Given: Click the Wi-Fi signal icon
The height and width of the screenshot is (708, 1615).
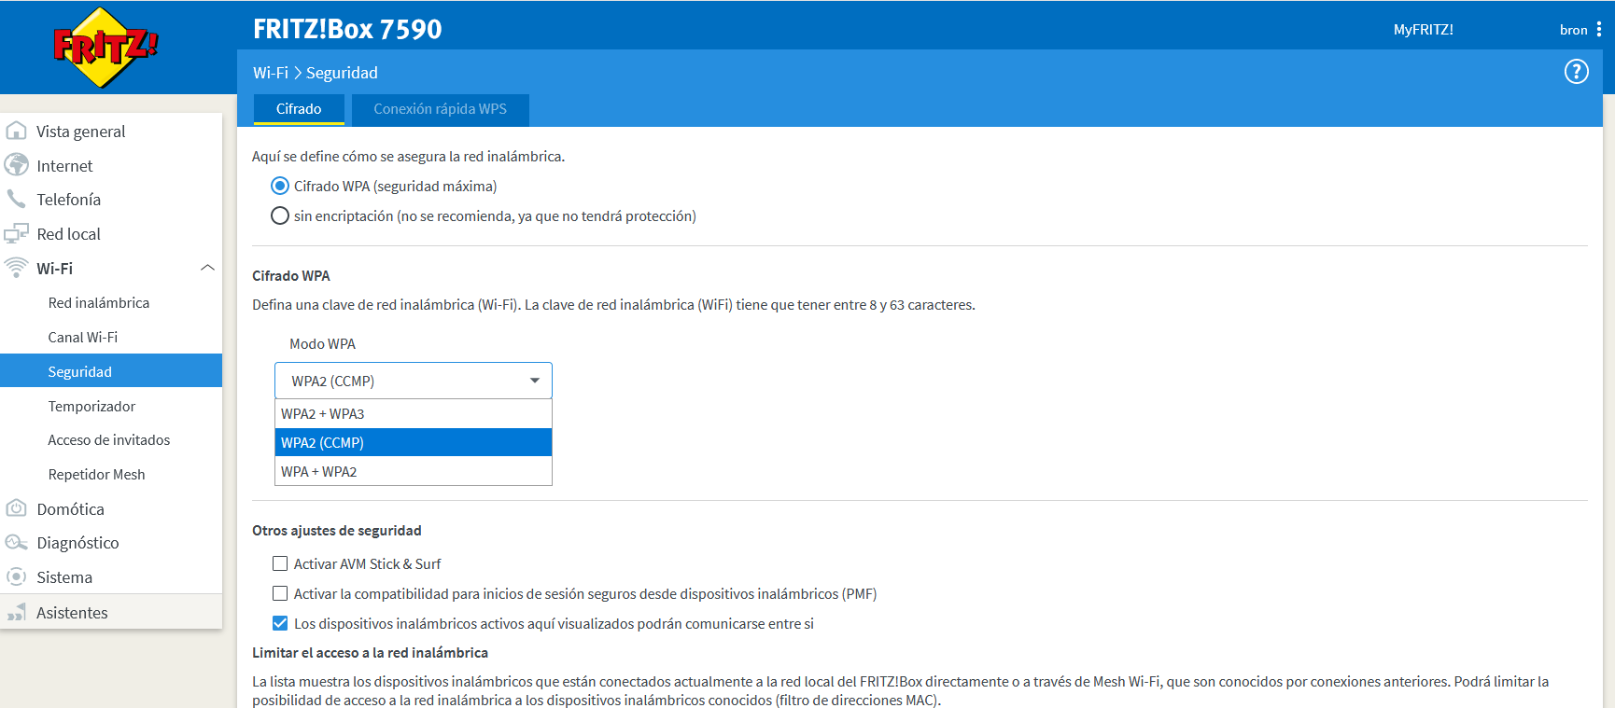Looking at the screenshot, I should click(x=16, y=268).
